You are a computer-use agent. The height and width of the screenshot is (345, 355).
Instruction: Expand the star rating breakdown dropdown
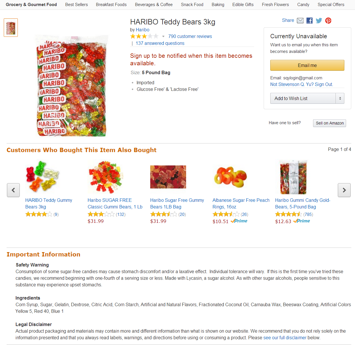(163, 36)
